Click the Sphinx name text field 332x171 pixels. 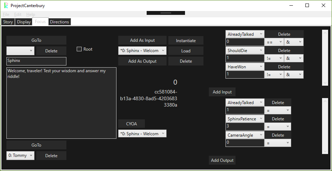[36, 61]
